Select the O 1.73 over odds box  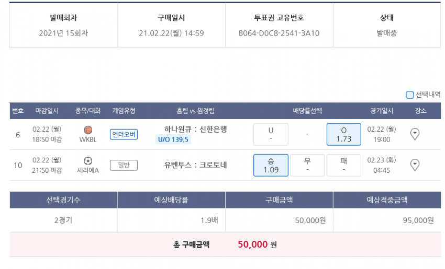(343, 134)
